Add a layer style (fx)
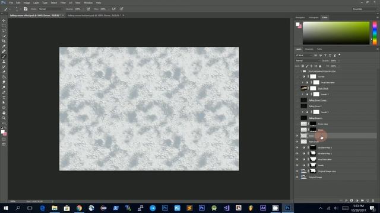 point(346,201)
